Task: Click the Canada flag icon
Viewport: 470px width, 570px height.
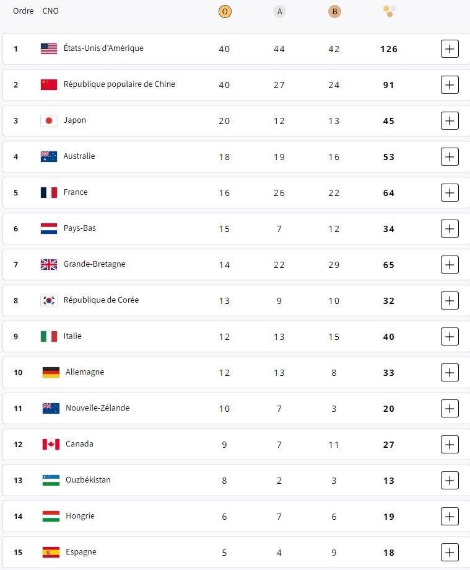Action: pyautogui.click(x=51, y=444)
